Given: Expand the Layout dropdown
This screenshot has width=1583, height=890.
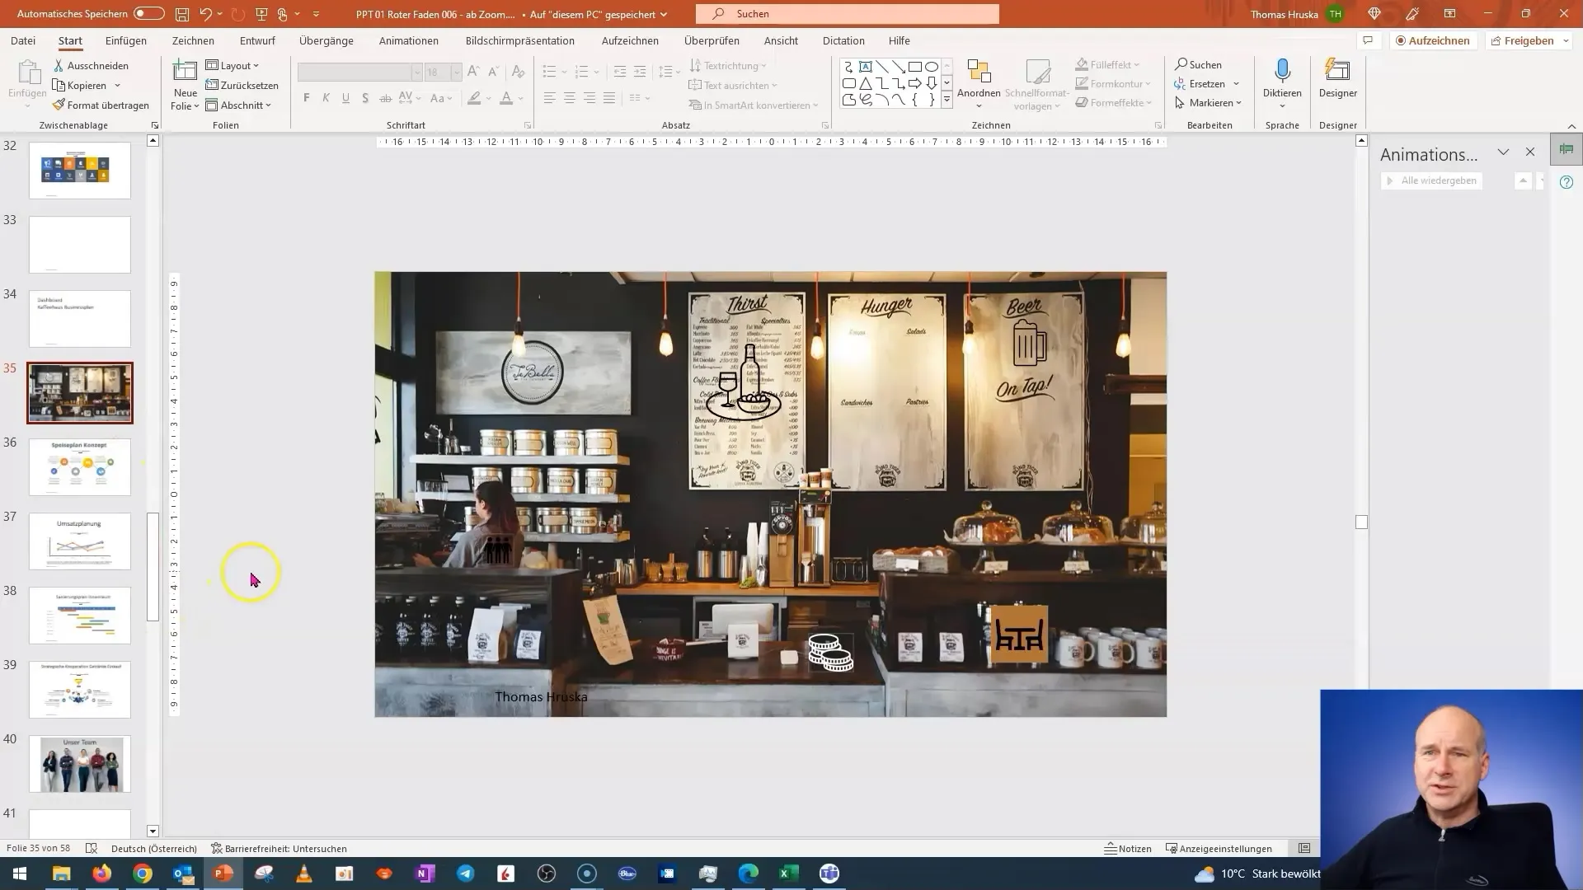Looking at the screenshot, I should click(x=233, y=65).
